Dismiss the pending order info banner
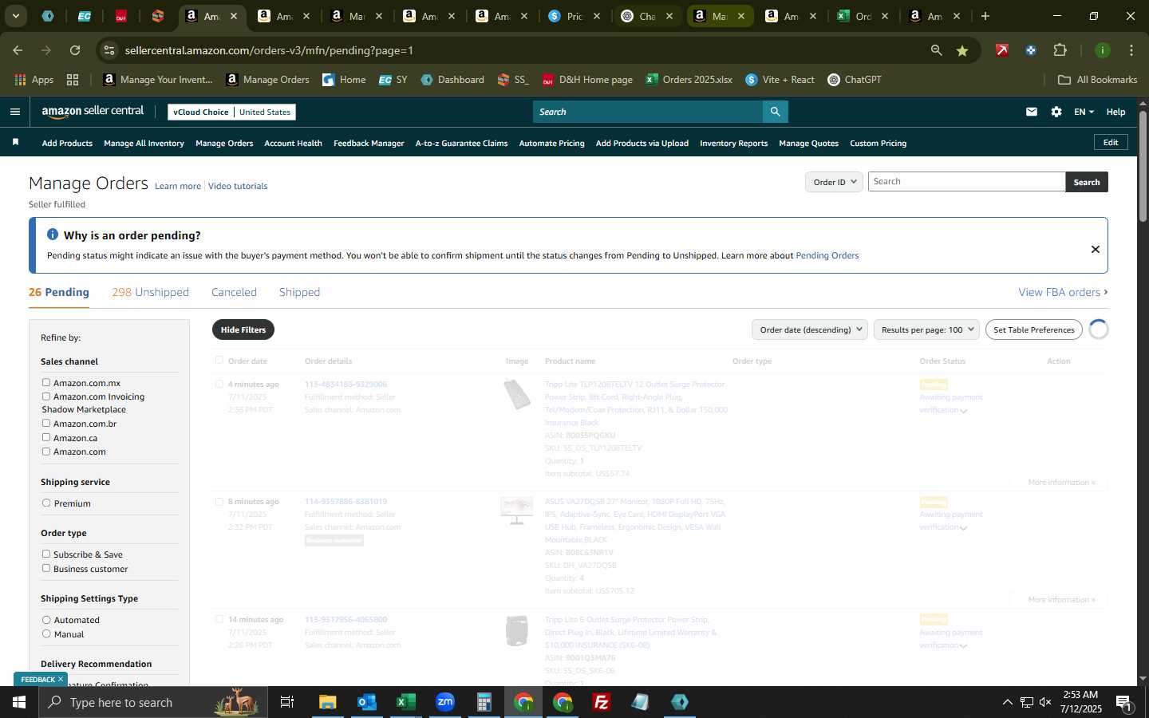This screenshot has height=718, width=1149. click(1095, 250)
